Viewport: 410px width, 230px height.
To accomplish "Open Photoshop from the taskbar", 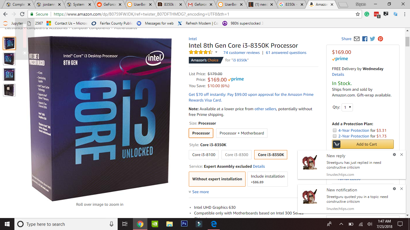I will [184, 224].
